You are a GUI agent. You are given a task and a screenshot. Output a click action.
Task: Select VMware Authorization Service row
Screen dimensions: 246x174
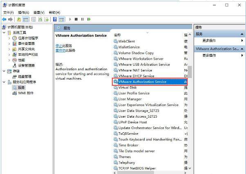click(x=150, y=82)
